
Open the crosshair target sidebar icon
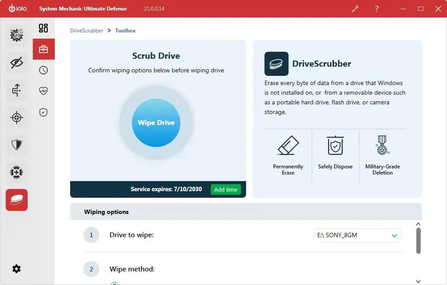point(17,118)
